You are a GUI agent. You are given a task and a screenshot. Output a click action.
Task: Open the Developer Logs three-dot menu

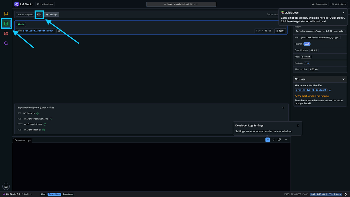[x=267, y=140]
